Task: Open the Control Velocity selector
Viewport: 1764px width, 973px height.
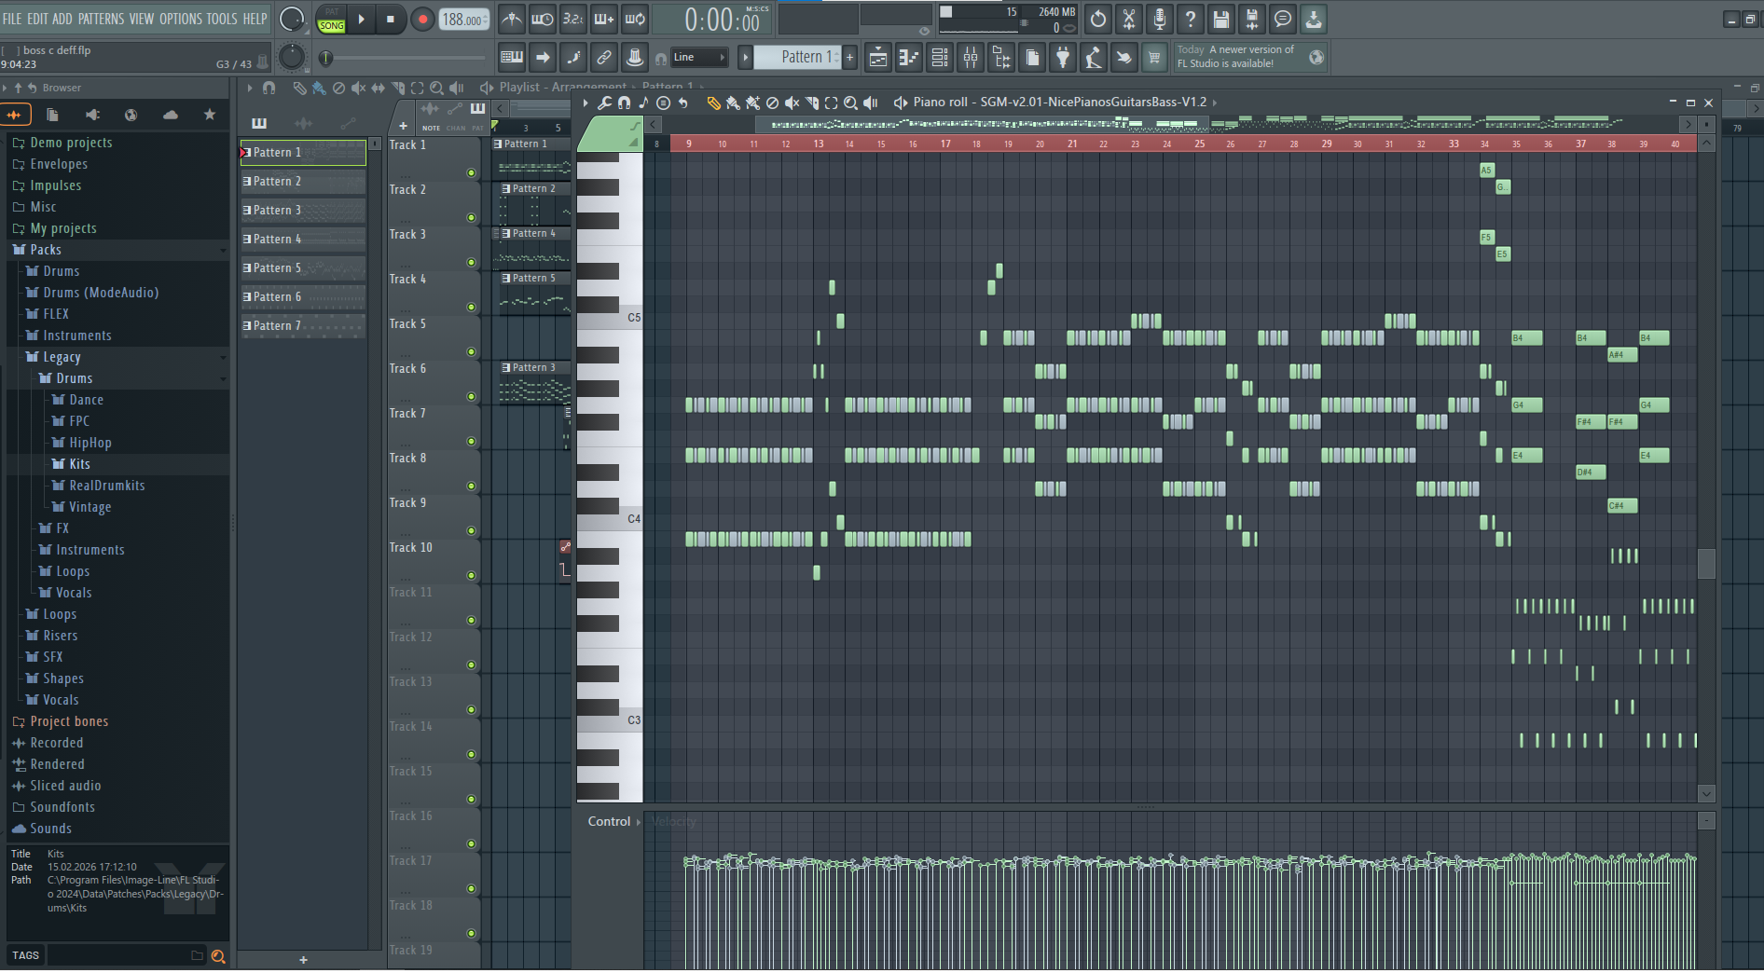Action: 613,821
